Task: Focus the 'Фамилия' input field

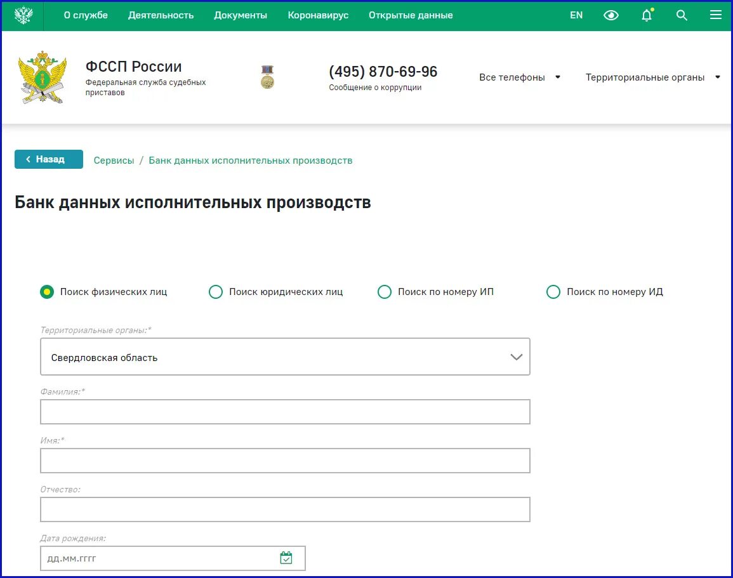Action: point(285,412)
